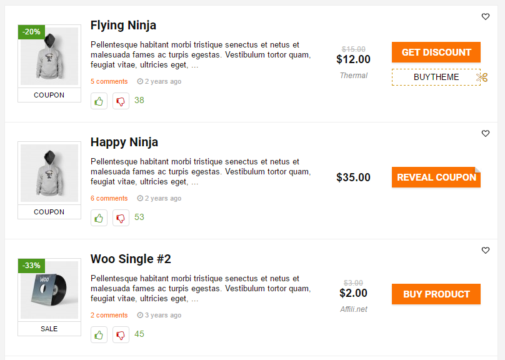The width and height of the screenshot is (505, 360).
Task: Open the Happy Ninja title link
Action: 124,142
